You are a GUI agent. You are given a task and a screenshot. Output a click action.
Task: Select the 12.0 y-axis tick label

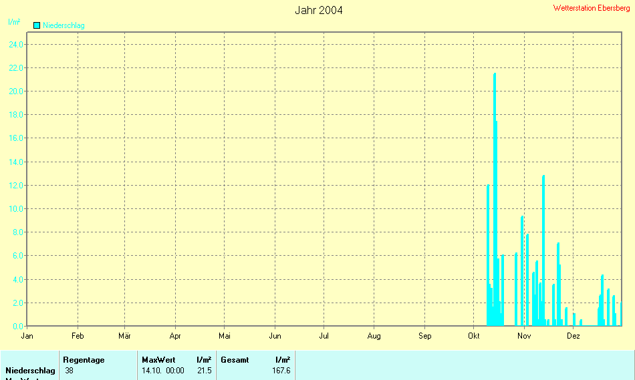(x=16, y=186)
